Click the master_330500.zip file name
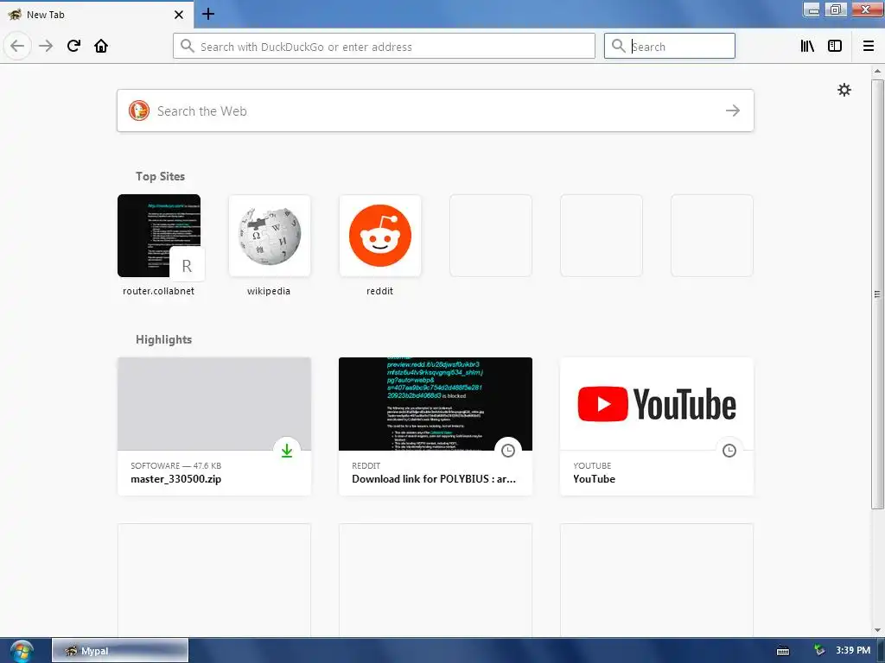Viewport: 885px width, 663px height. [175, 478]
